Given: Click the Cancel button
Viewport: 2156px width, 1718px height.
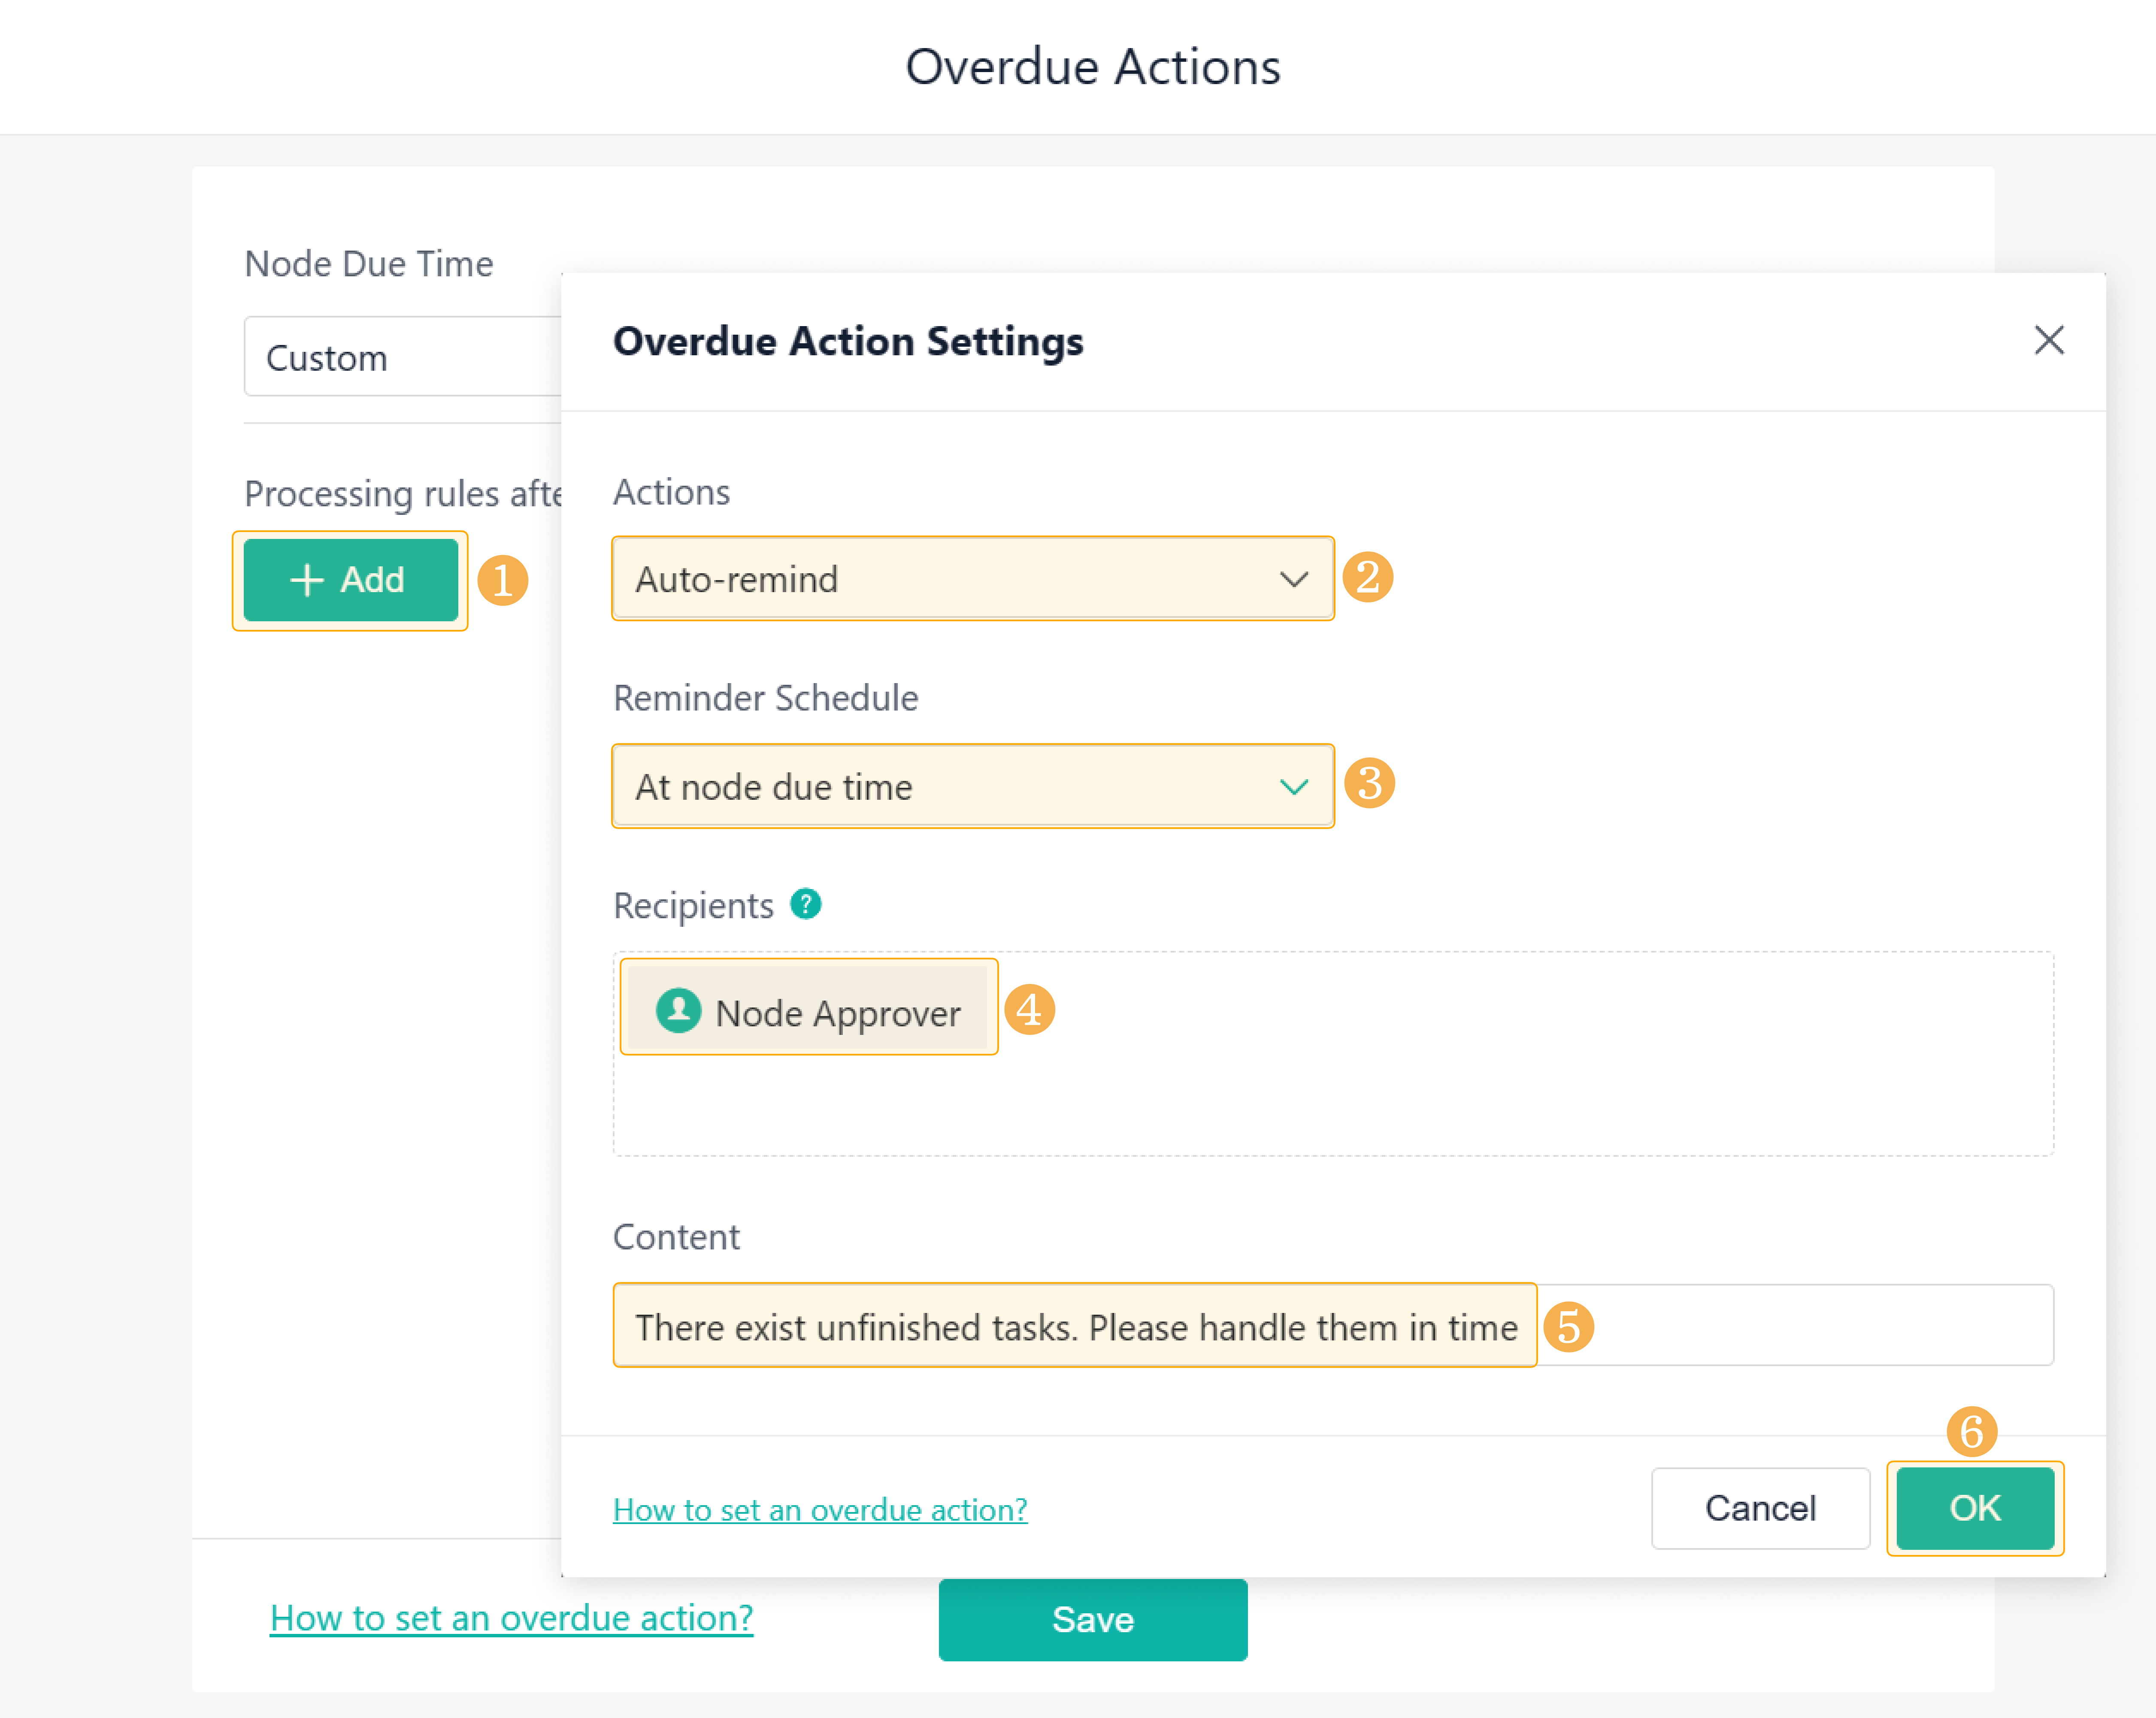Looking at the screenshot, I should (1760, 1508).
